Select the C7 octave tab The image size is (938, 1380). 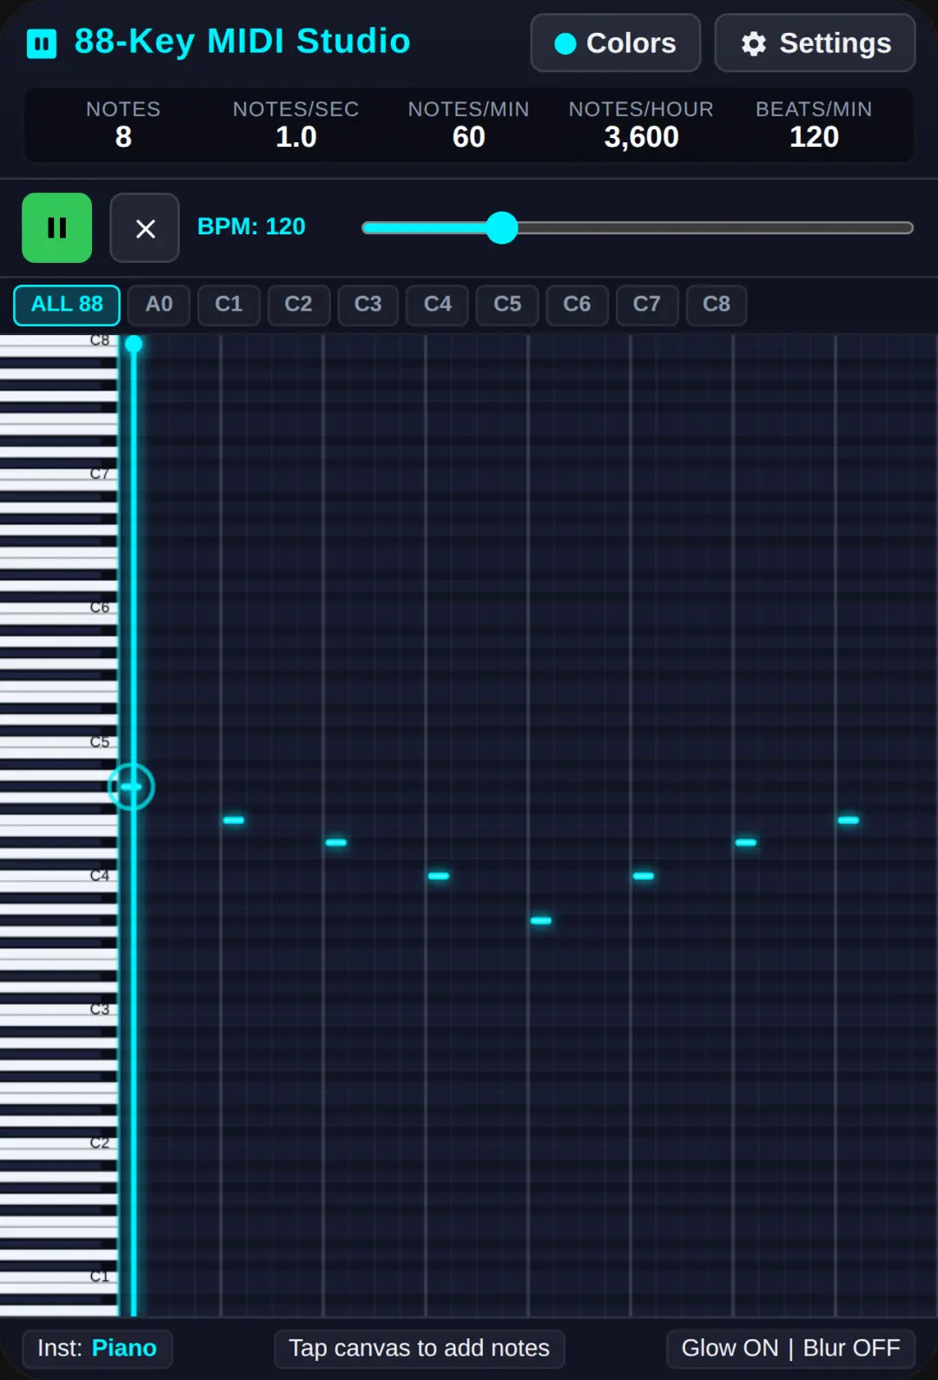647,305
